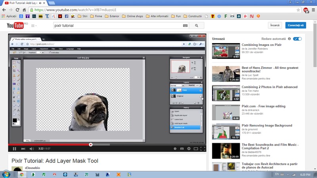Click the Încarcă upload button

(275, 25)
